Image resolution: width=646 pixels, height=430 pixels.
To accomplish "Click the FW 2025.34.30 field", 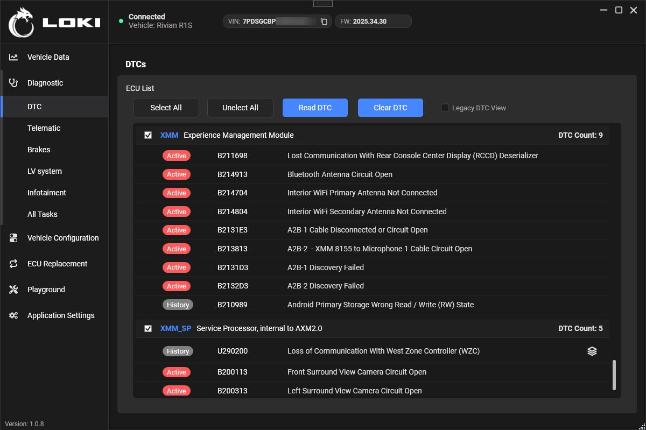I will click(x=373, y=22).
